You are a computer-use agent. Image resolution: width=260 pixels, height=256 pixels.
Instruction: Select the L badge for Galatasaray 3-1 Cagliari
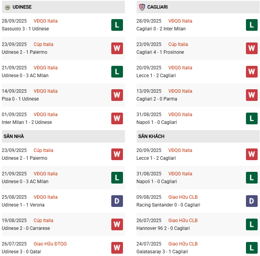251,248
